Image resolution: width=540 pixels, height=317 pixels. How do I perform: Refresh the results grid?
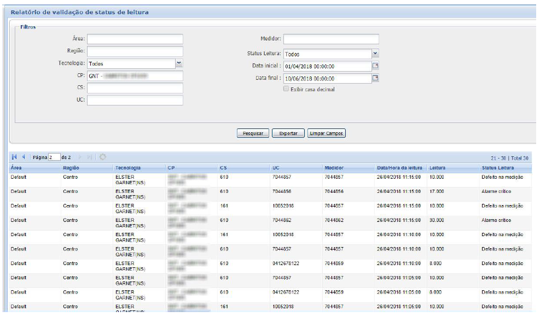pyautogui.click(x=102, y=158)
